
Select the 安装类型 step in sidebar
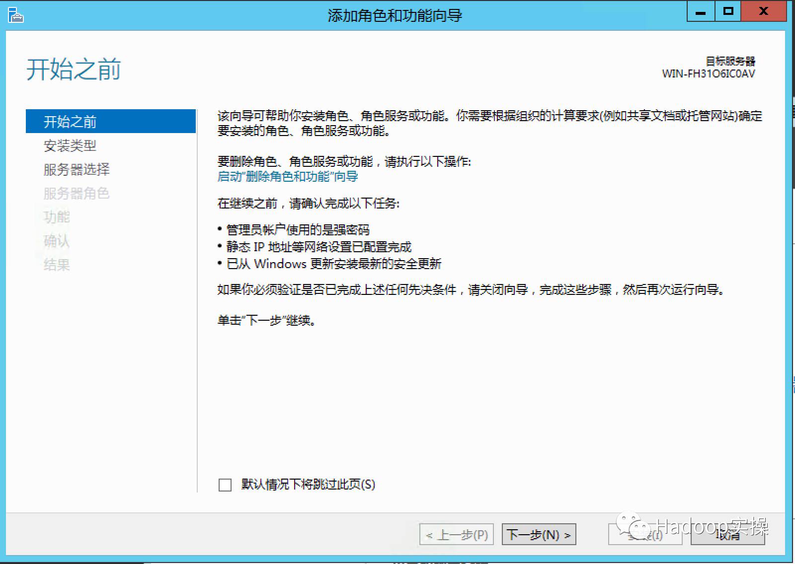tap(70, 145)
